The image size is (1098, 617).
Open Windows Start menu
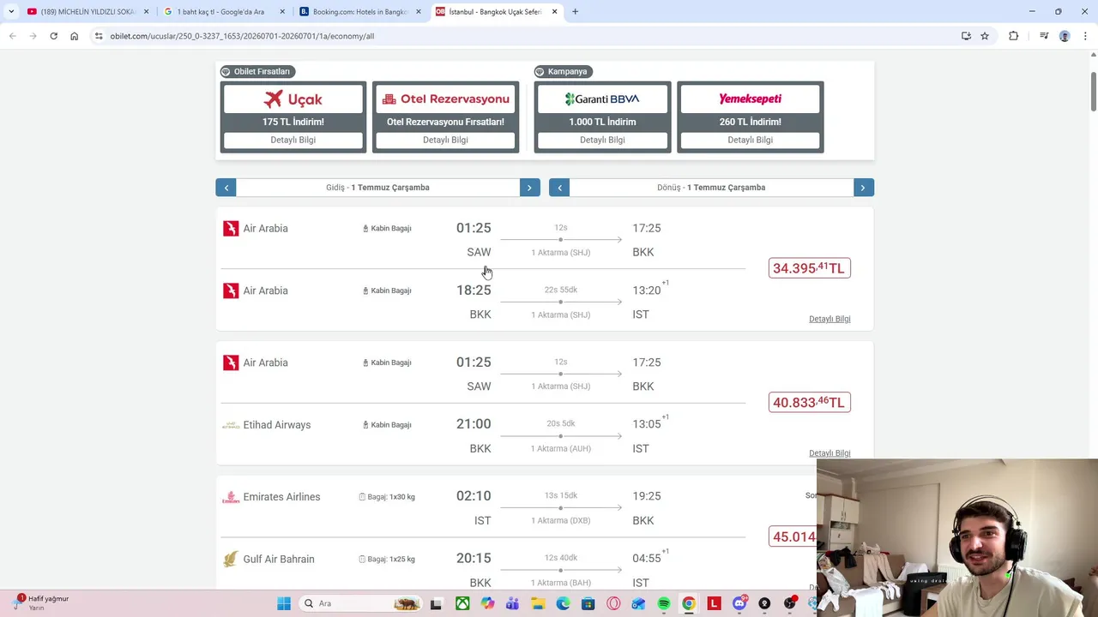point(284,603)
